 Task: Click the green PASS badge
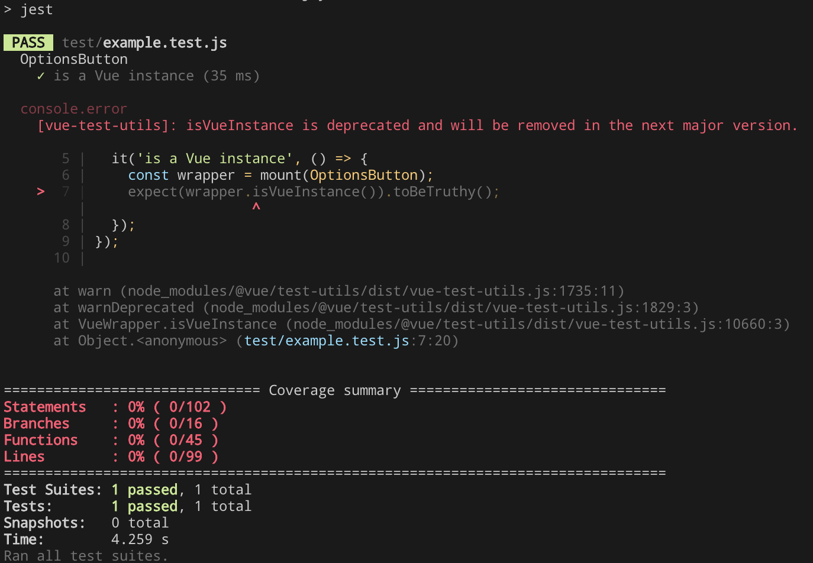tap(28, 42)
